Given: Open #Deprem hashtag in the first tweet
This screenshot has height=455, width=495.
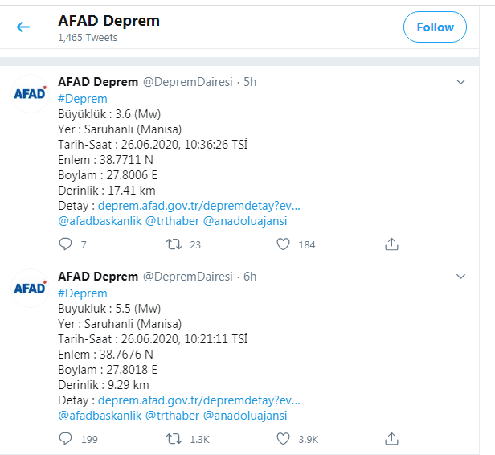Looking at the screenshot, I should (83, 99).
